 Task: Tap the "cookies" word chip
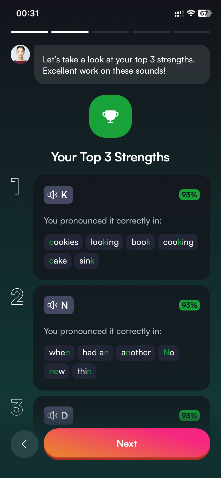click(64, 242)
